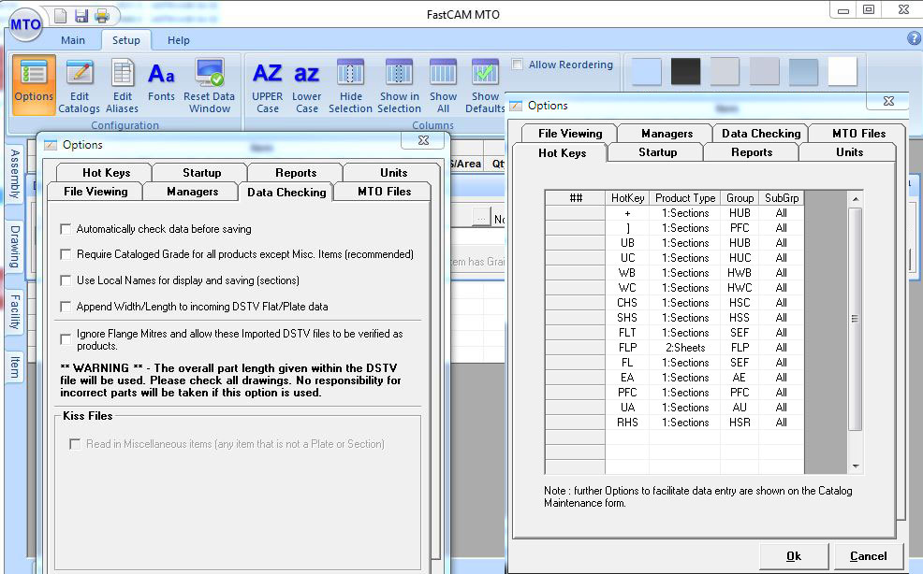Screen dimensions: 923x574
Task: Open File Viewing tab in right Options dialog
Action: pyautogui.click(x=570, y=134)
